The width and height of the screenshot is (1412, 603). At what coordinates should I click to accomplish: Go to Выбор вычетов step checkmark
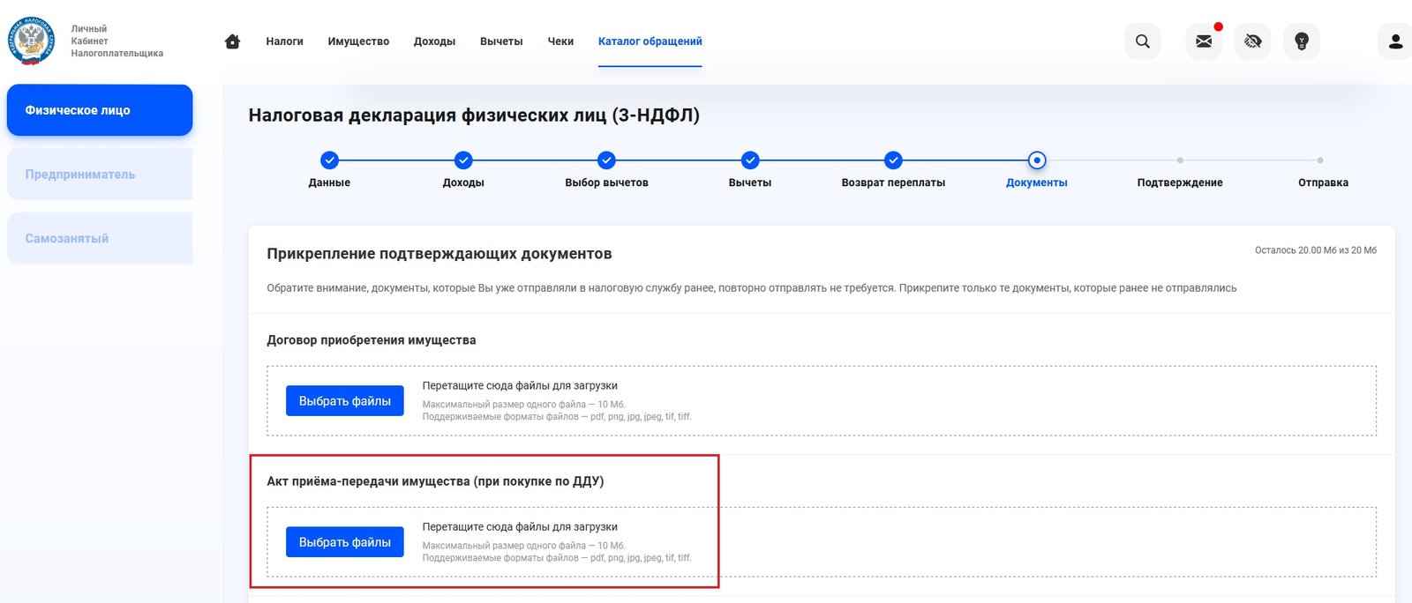[x=606, y=160]
